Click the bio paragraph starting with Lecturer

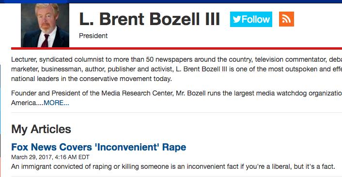point(176,69)
